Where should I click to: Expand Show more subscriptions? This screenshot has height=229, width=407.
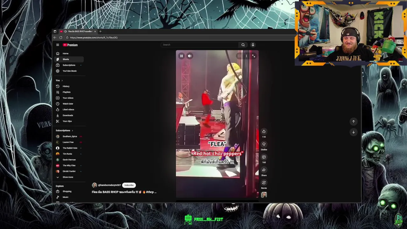pyautogui.click(x=69, y=177)
